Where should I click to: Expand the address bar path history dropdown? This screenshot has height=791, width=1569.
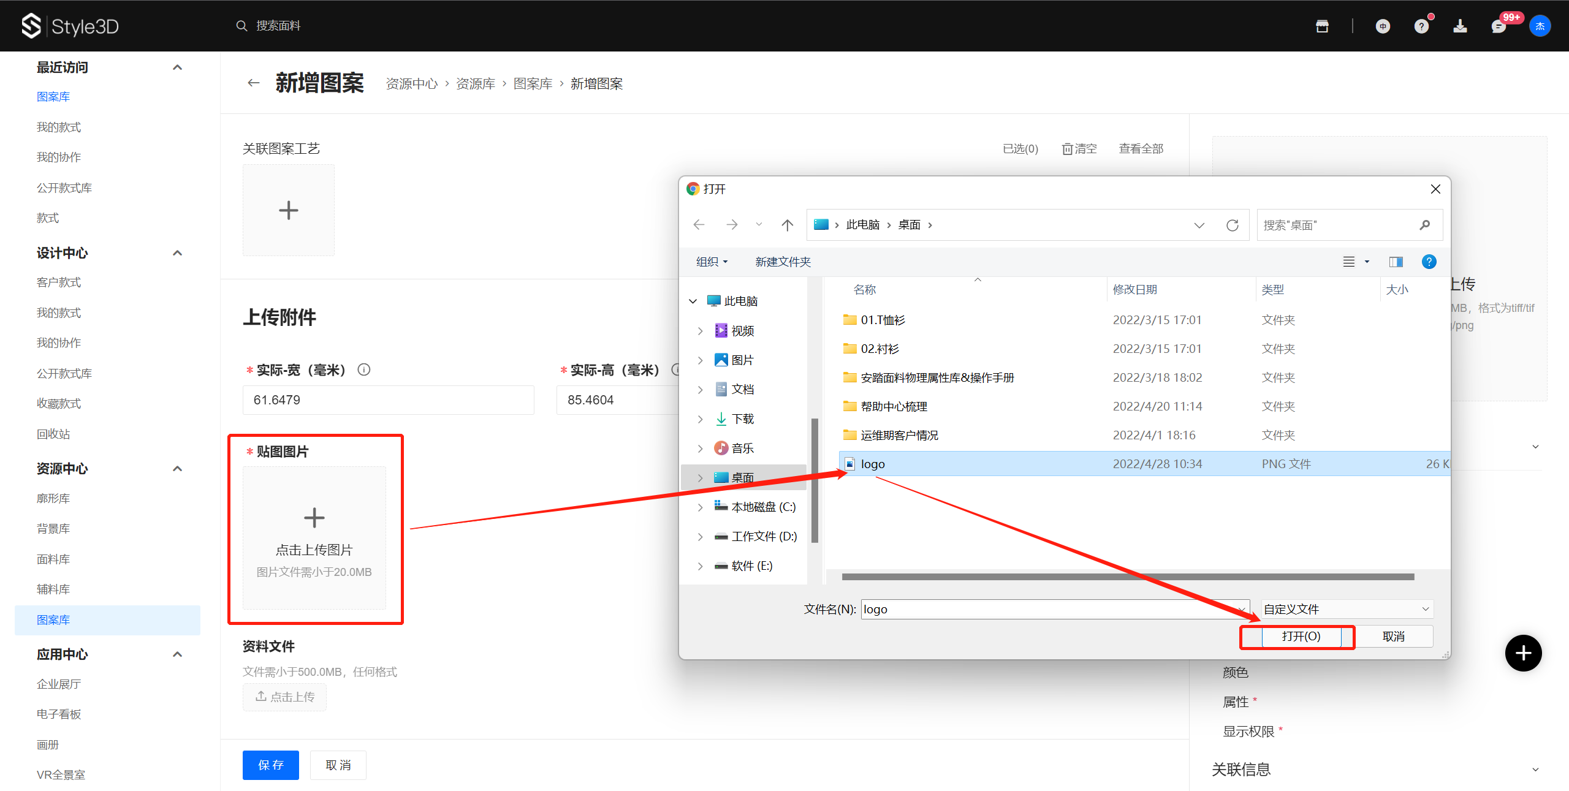coord(1199,225)
